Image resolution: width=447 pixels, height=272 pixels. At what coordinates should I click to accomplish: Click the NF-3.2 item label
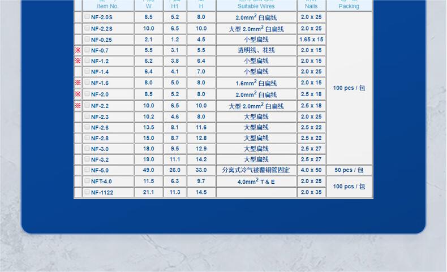pyautogui.click(x=100, y=160)
